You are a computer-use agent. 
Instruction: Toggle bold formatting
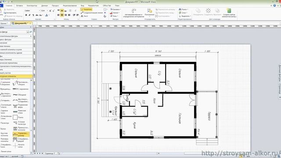coord(26,15)
